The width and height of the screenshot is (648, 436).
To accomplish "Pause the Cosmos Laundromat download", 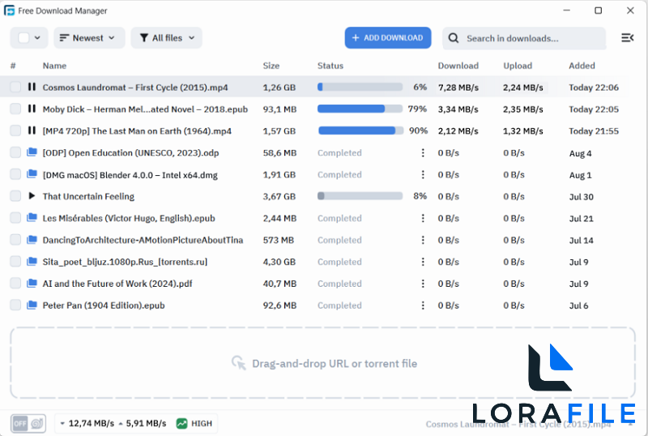I will pyautogui.click(x=32, y=87).
